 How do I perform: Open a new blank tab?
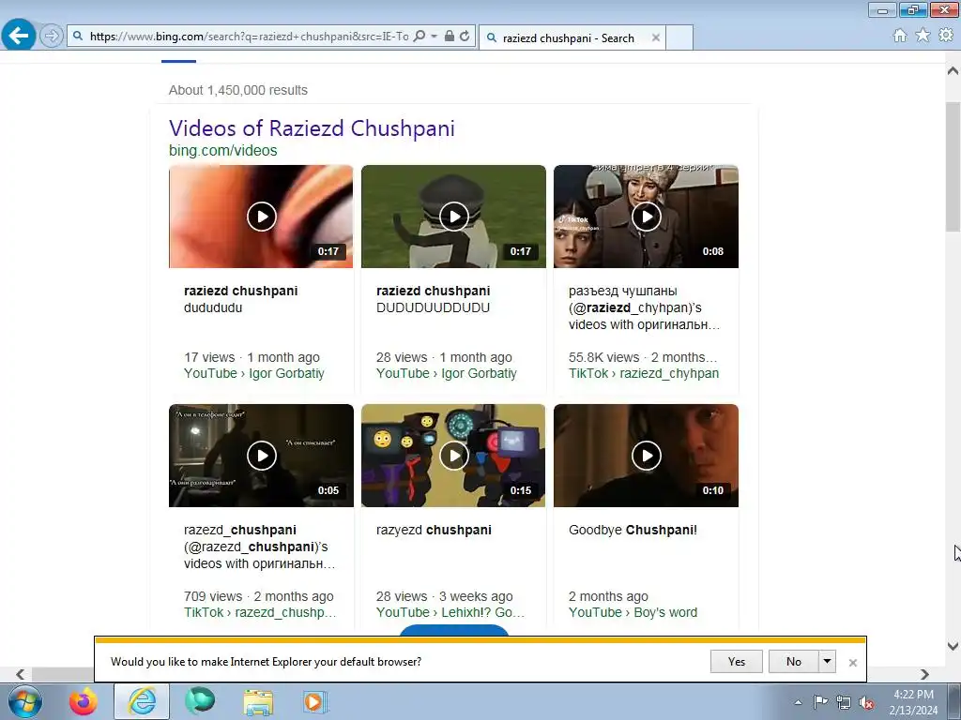679,37
